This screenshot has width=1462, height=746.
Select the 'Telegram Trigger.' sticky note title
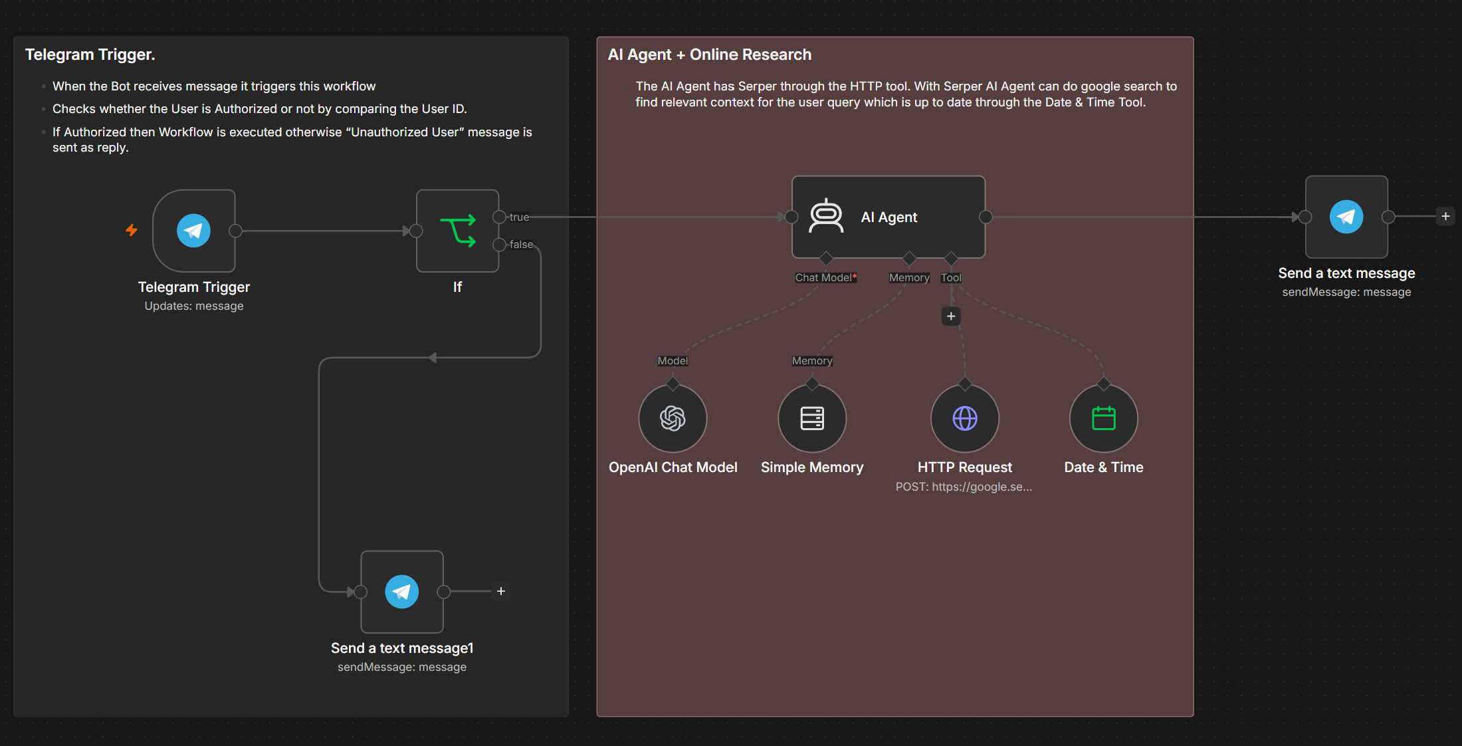tap(90, 55)
